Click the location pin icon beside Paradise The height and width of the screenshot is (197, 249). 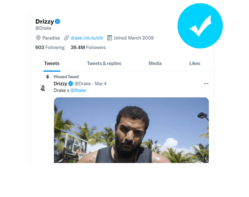pos(38,38)
